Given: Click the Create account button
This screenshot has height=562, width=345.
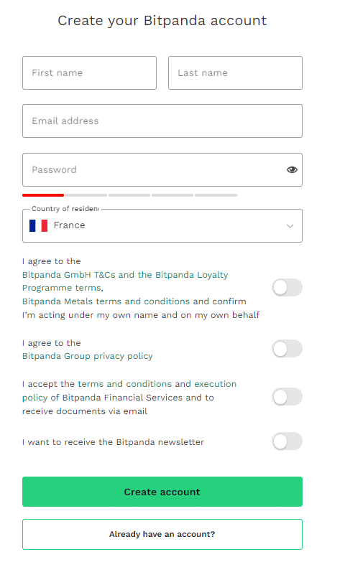Looking at the screenshot, I should pyautogui.click(x=162, y=492).
